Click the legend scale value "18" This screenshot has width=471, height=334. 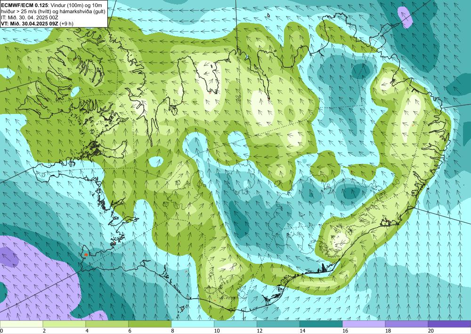click(388, 331)
